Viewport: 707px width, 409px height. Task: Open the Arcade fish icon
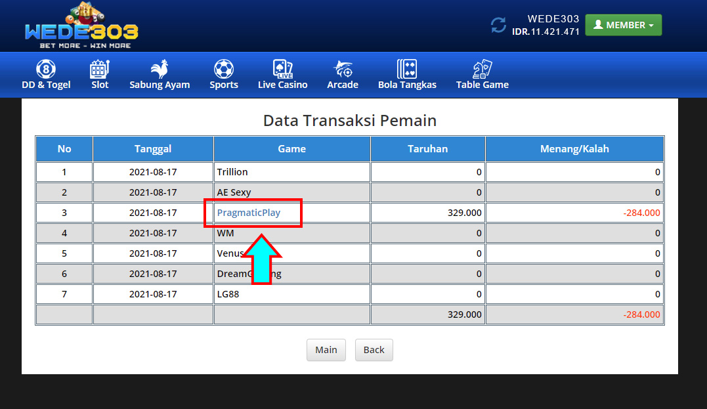pyautogui.click(x=343, y=69)
